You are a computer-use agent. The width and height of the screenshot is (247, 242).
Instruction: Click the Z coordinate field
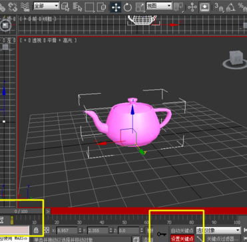[x=128, y=231]
